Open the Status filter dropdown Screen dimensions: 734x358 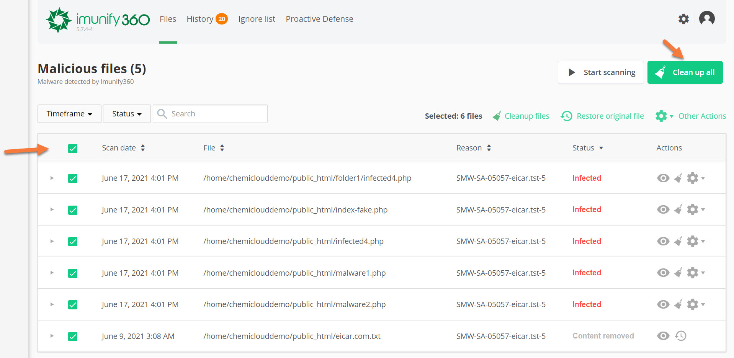point(127,114)
